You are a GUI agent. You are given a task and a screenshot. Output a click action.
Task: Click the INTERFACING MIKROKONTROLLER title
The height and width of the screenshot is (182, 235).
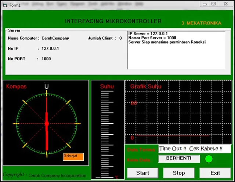pyautogui.click(x=113, y=21)
